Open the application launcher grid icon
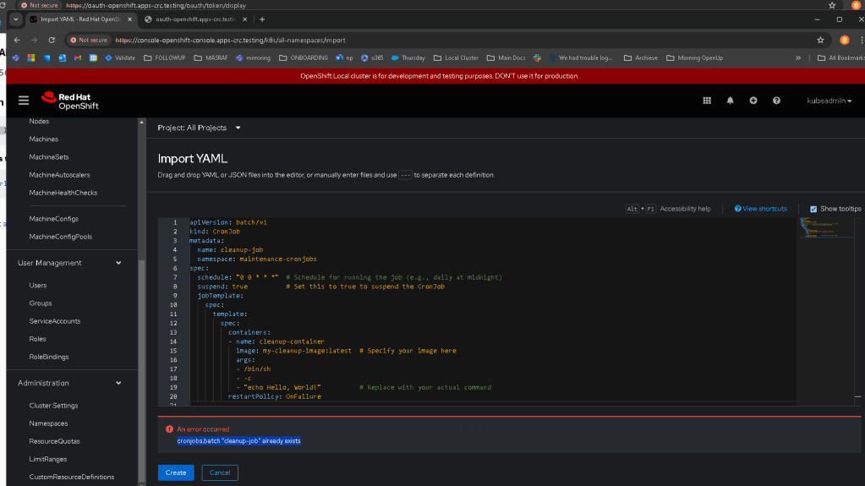This screenshot has height=486, width=865. click(707, 101)
